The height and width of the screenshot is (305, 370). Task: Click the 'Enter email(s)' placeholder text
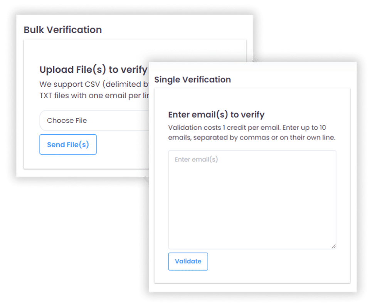(x=196, y=159)
